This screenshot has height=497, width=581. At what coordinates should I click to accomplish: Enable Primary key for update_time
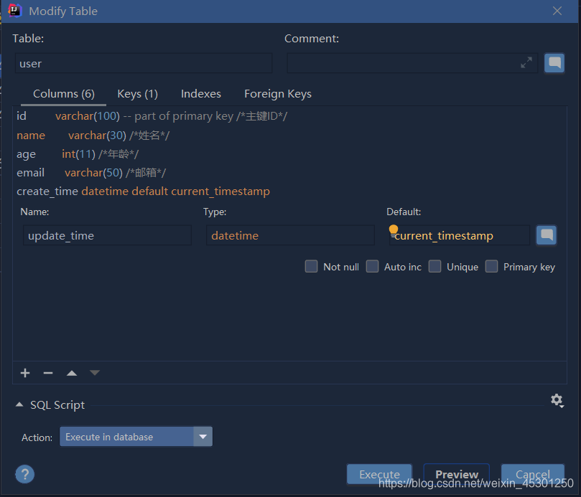pos(492,266)
